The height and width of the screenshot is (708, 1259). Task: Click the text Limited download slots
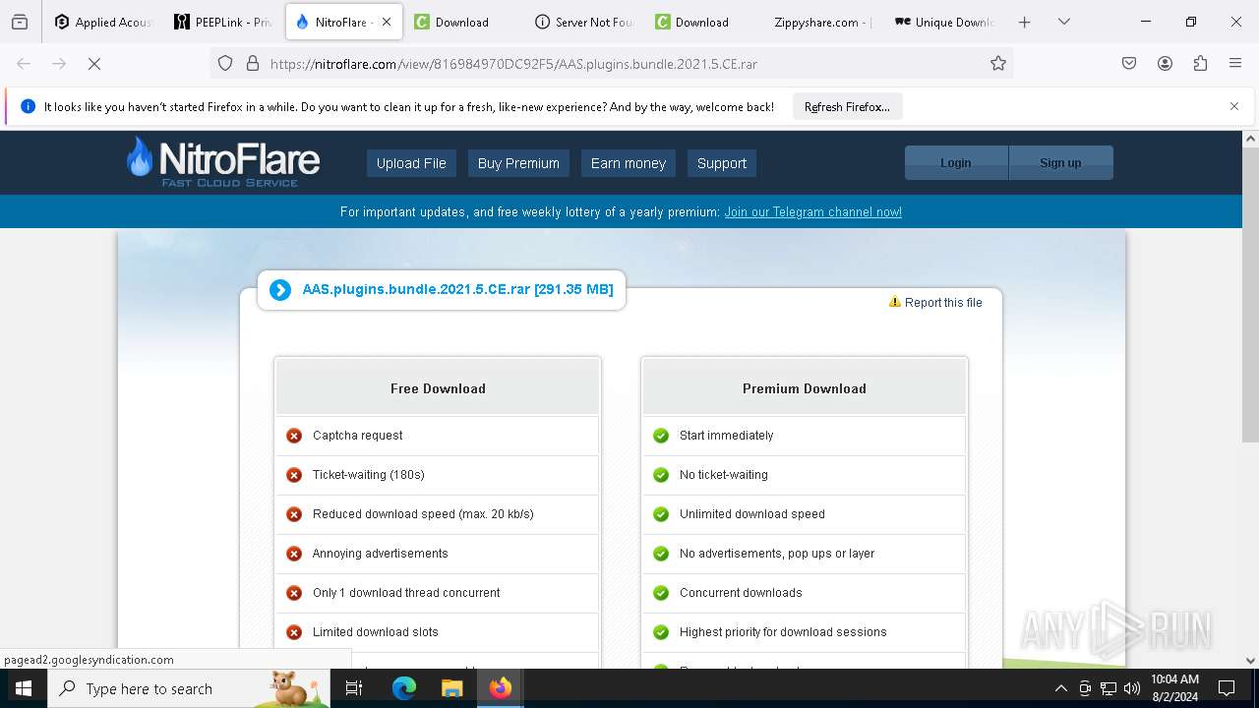(376, 632)
